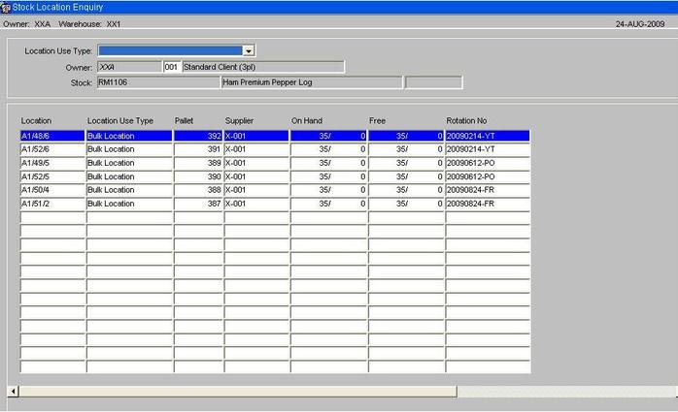Click the Stock Location Enquiry window icon

tap(5, 8)
